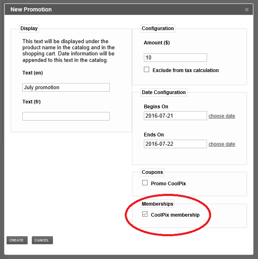Click the 'Exclude from tax calculation' label

[185, 70]
